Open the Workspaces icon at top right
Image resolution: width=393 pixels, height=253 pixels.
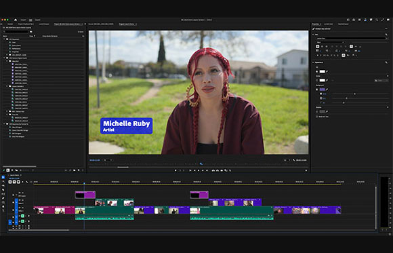(348, 20)
